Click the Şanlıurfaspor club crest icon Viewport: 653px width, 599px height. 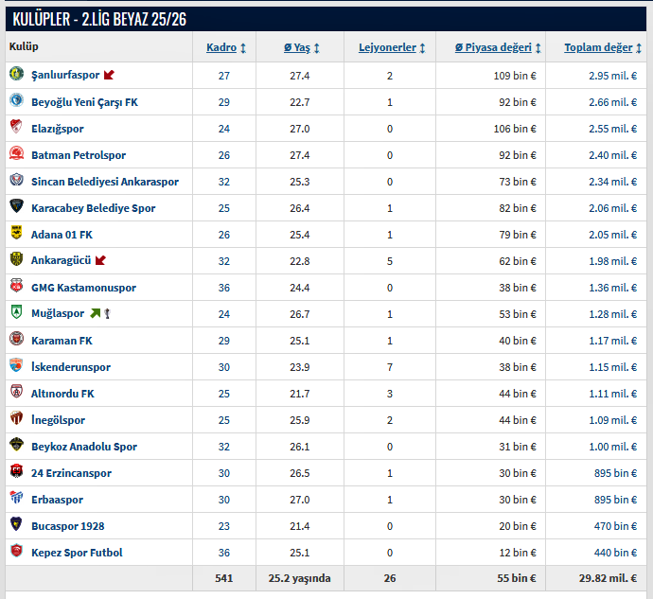coord(16,75)
